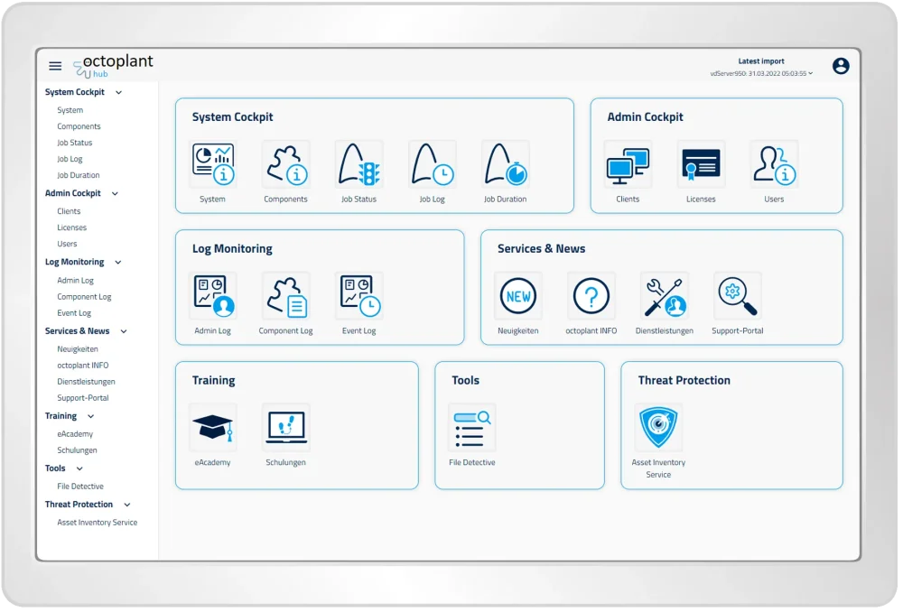Screen dimensions: 903x612
Task: Open the Clients monitors icon
Action: pyautogui.click(x=628, y=164)
